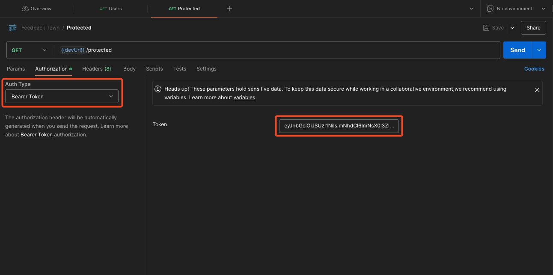Expand Send button options arrow
Image resolution: width=553 pixels, height=275 pixels.
(539, 50)
